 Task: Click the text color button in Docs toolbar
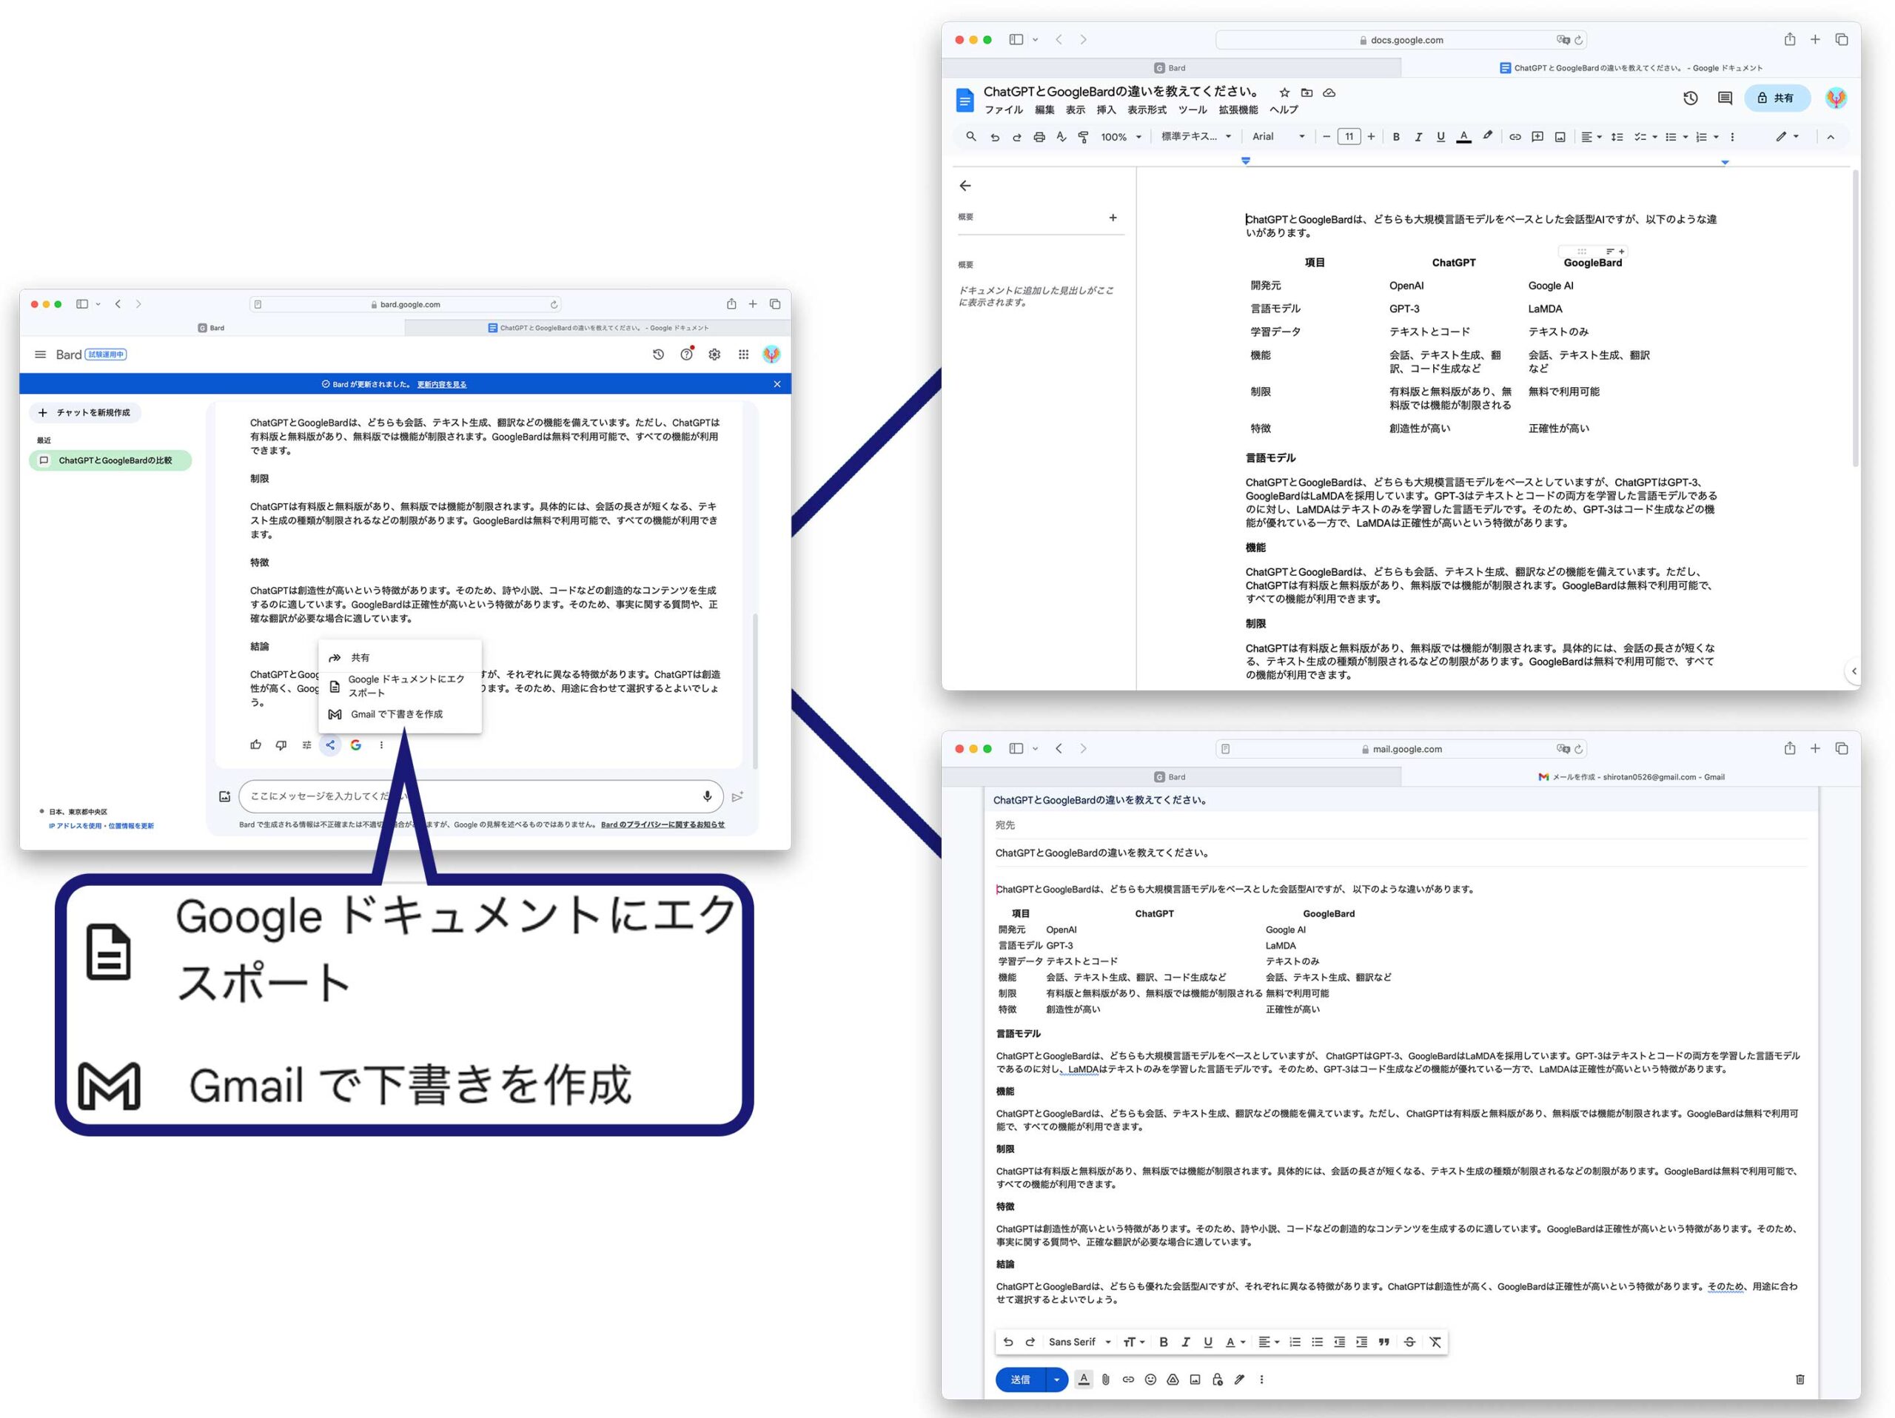[1463, 137]
